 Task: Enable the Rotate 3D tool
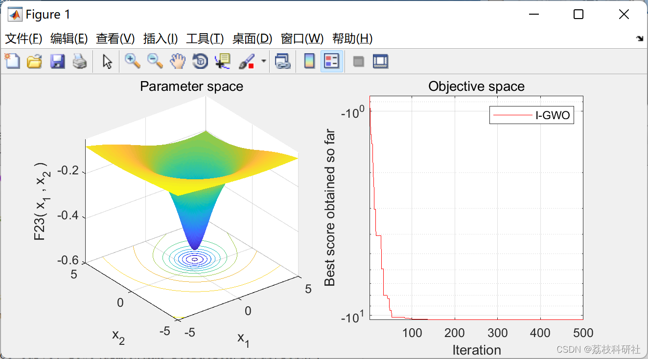pos(200,62)
